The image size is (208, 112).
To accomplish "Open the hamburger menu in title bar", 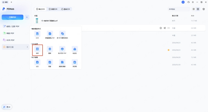I will [193, 2].
